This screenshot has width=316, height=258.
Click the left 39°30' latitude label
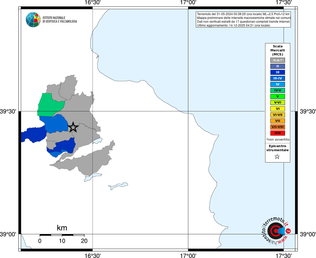click(8, 111)
